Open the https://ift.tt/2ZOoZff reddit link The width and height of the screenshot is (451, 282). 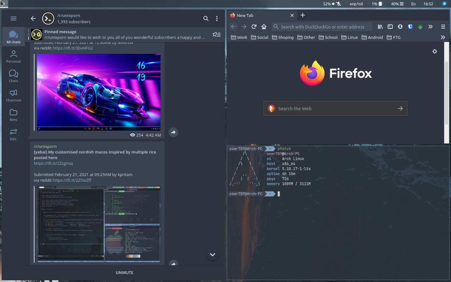coord(72,180)
